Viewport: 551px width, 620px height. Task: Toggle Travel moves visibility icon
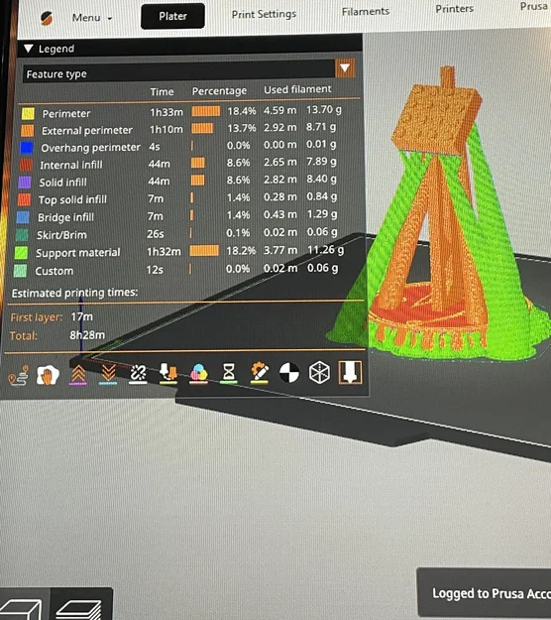tap(19, 375)
